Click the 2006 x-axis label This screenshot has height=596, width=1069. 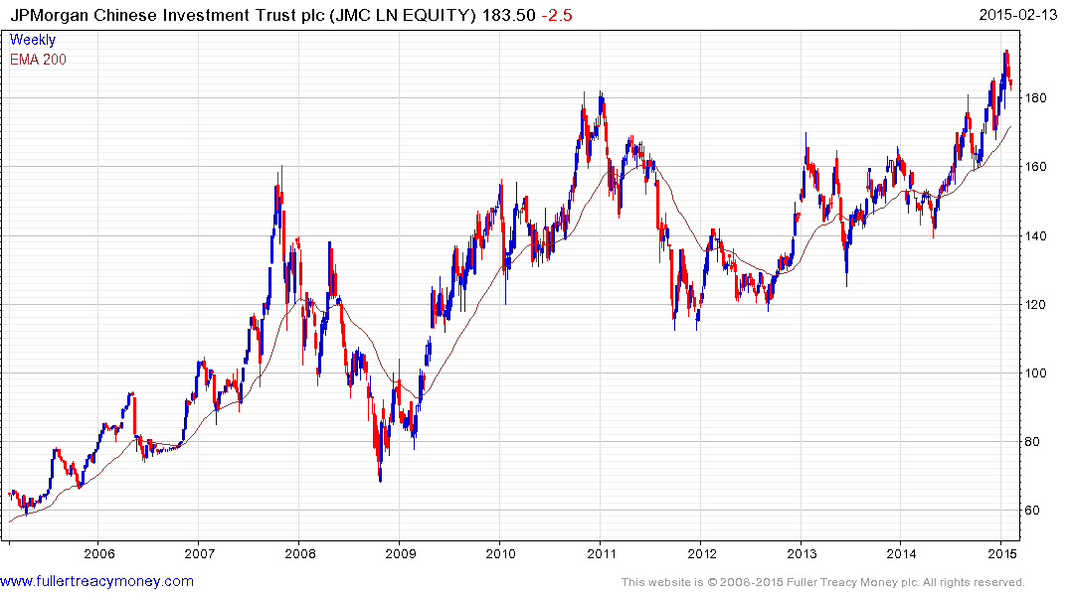(98, 553)
